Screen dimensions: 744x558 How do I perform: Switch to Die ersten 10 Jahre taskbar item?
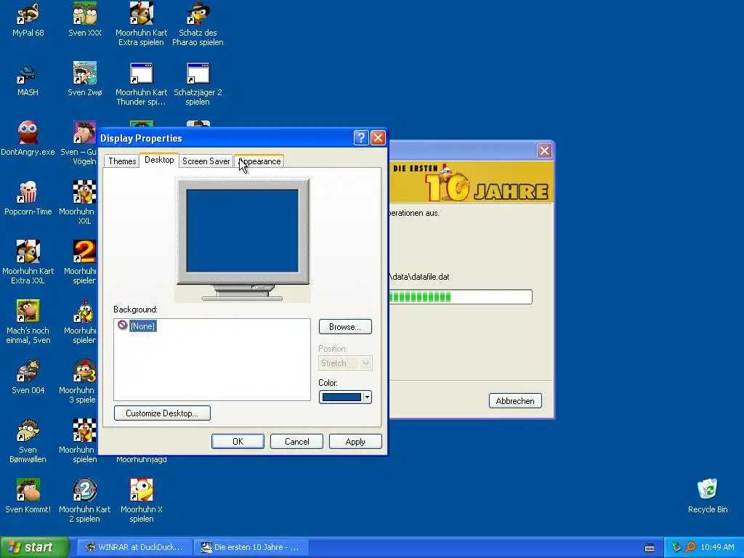pos(251,547)
